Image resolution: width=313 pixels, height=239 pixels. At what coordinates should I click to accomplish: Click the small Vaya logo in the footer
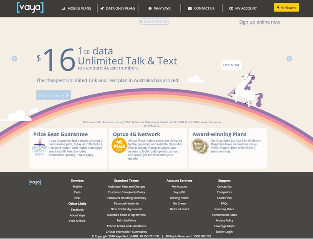click(x=35, y=182)
